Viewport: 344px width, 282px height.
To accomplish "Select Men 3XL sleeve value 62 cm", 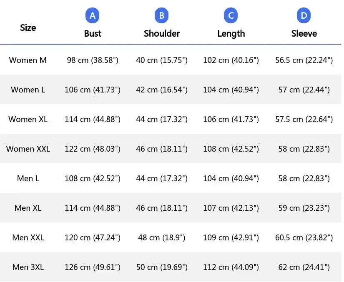I will pos(304,267).
